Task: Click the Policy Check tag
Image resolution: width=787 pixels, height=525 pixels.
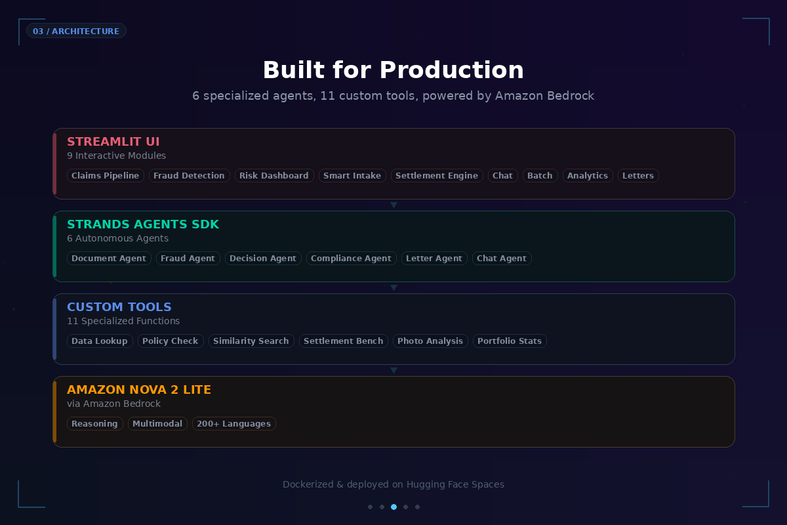Action: (171, 341)
